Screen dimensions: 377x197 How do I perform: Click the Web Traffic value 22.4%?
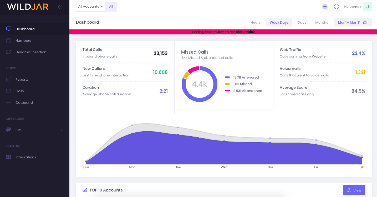pos(359,53)
